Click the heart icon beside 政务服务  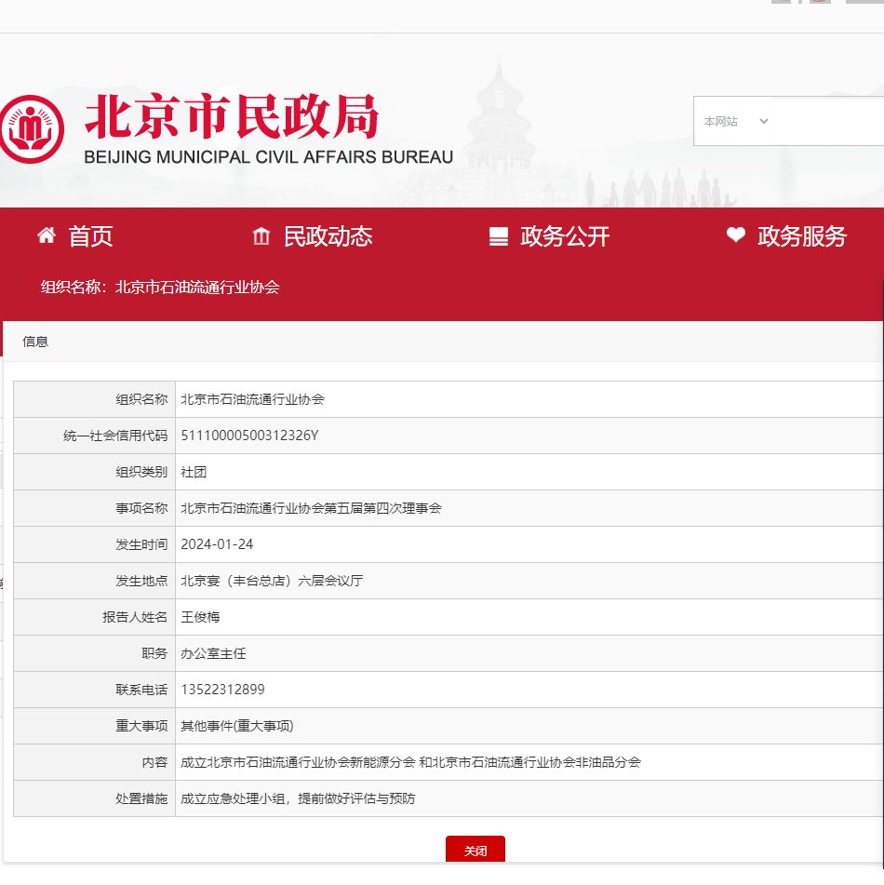pos(735,235)
